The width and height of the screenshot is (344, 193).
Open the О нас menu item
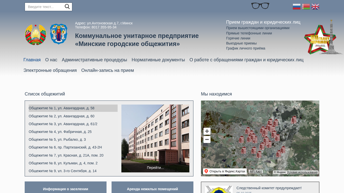pyautogui.click(x=51, y=60)
